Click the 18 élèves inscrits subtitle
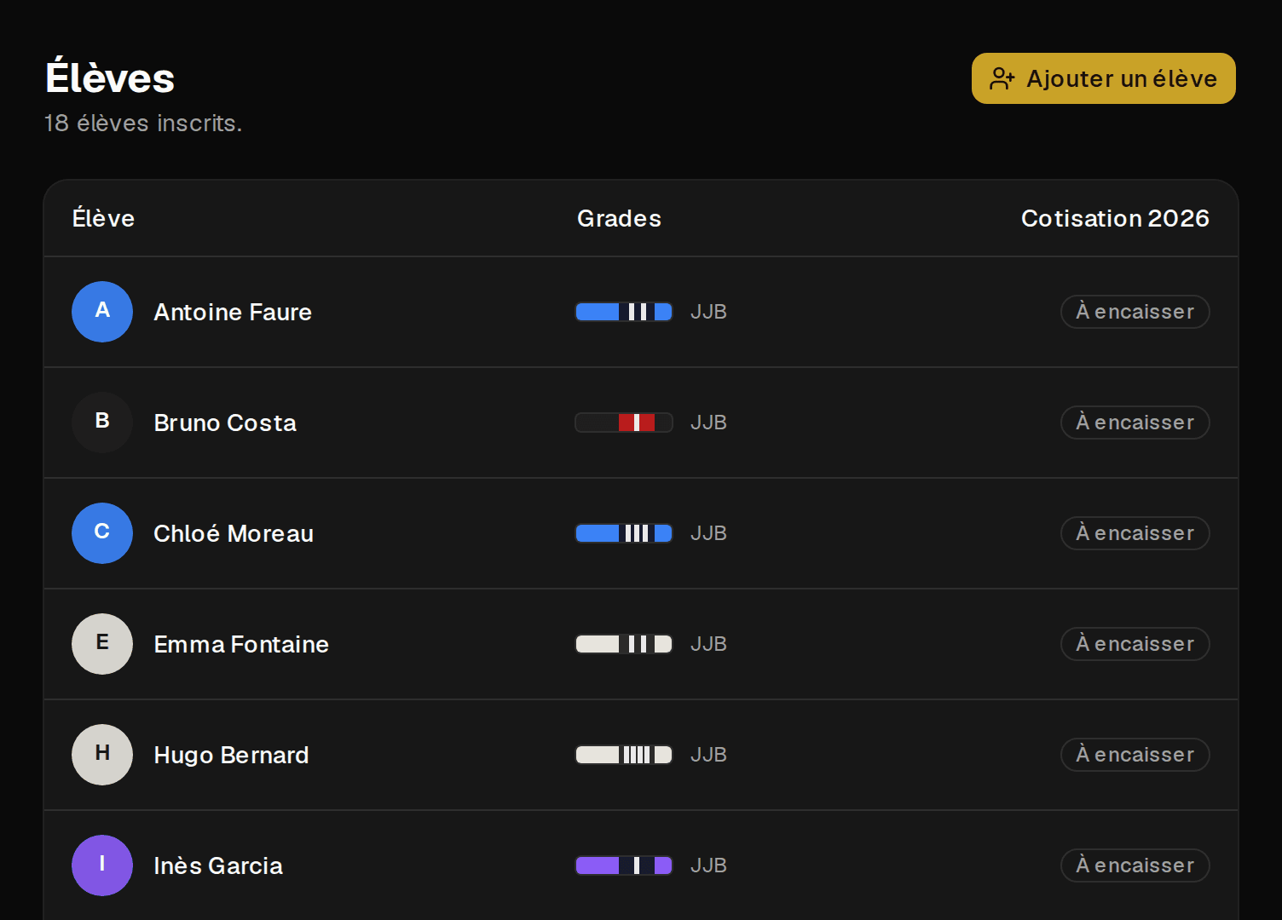Viewport: 1282px width, 920px height. 143,124
